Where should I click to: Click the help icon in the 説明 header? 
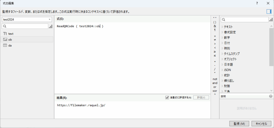[271, 96]
